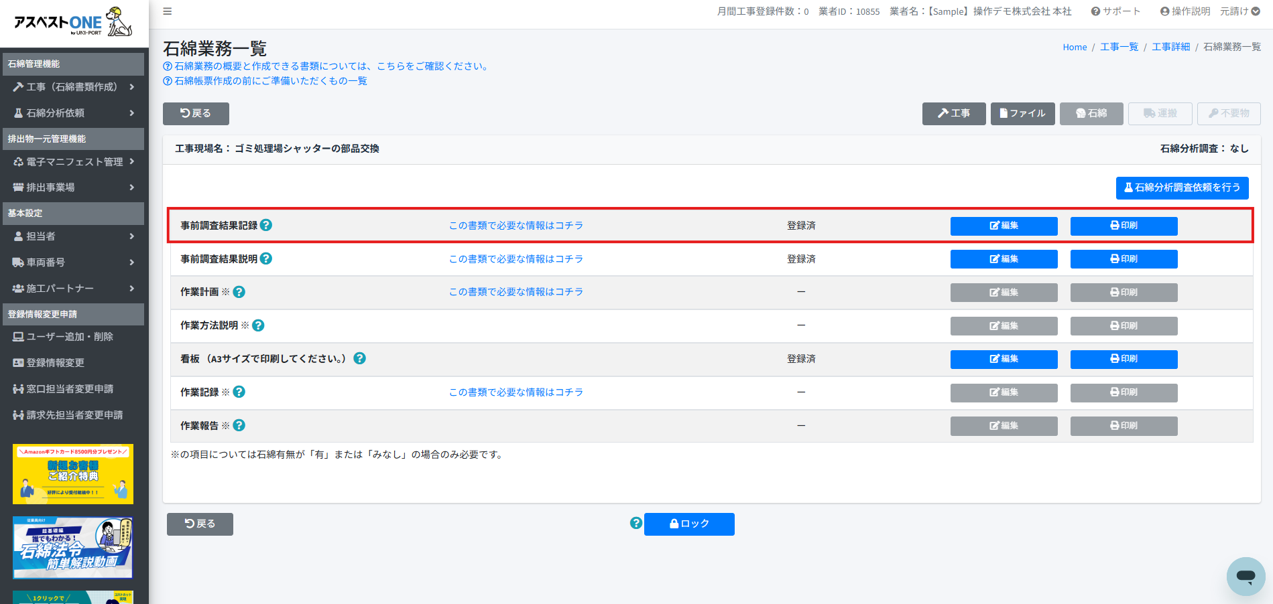Click help icon beside 看板 row

[359, 358]
